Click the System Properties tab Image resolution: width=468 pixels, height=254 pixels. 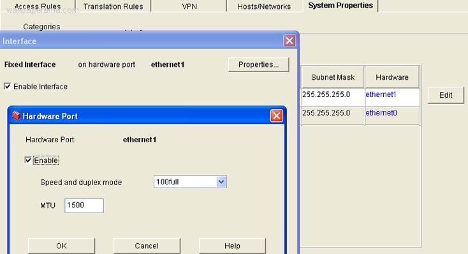coord(340,6)
